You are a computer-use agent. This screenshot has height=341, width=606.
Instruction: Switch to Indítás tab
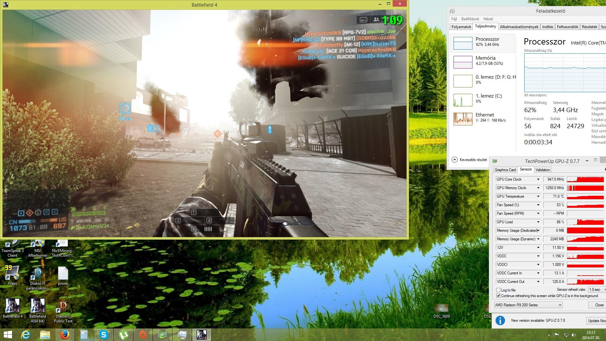[548, 27]
